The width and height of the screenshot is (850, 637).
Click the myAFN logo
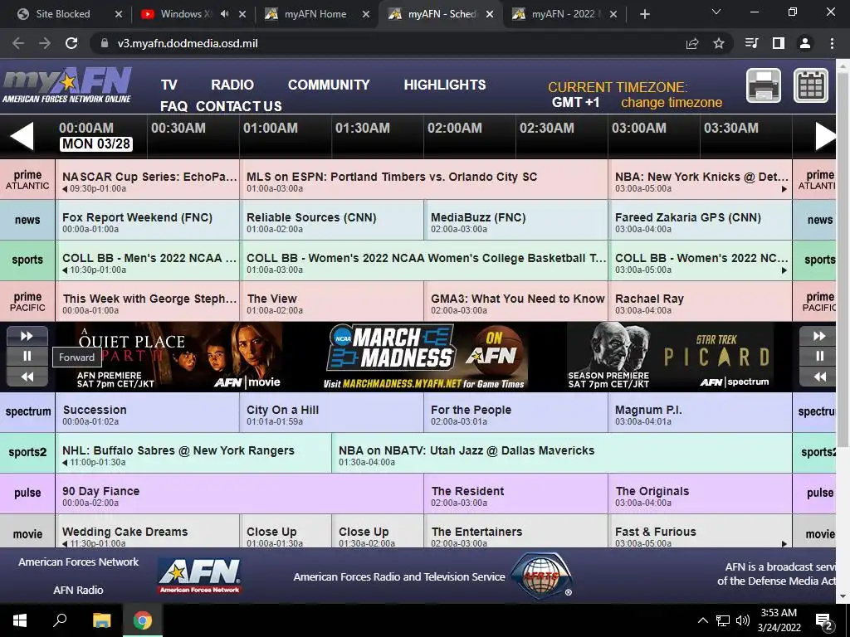coord(67,85)
